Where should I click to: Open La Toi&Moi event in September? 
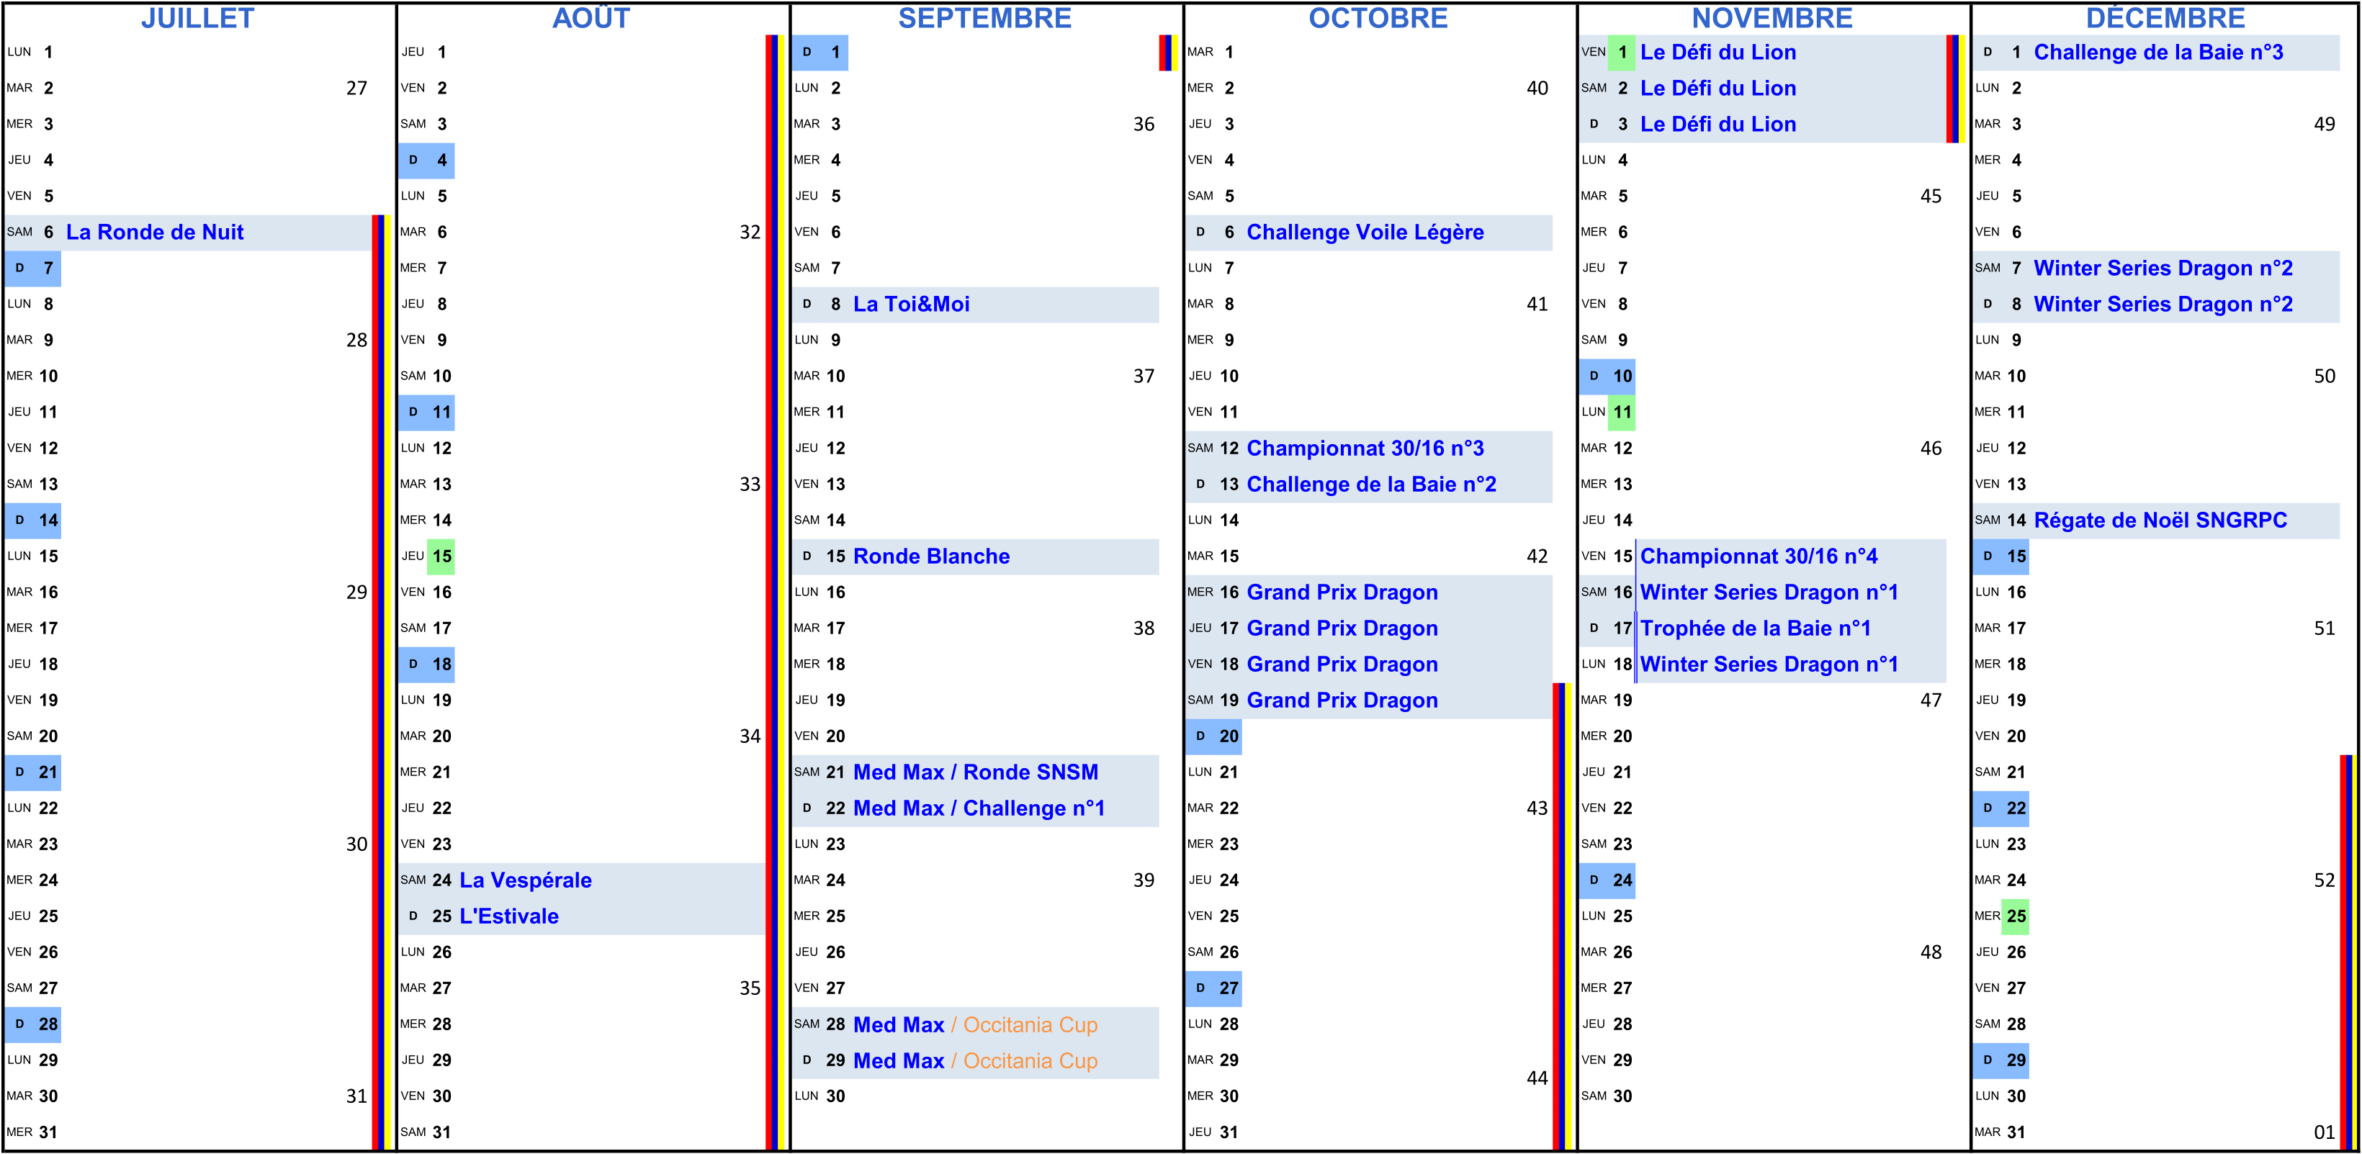point(912,305)
